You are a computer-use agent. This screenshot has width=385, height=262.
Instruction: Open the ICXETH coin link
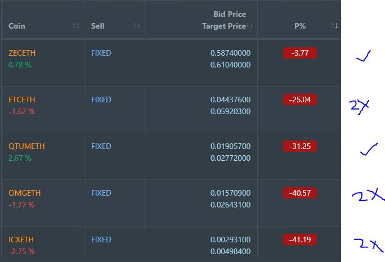(x=21, y=240)
